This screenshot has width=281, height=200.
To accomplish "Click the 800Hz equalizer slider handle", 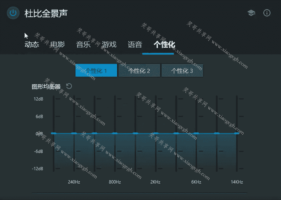I will [x=115, y=133].
